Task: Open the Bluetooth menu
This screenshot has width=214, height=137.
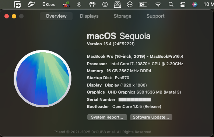Action: [79, 4]
